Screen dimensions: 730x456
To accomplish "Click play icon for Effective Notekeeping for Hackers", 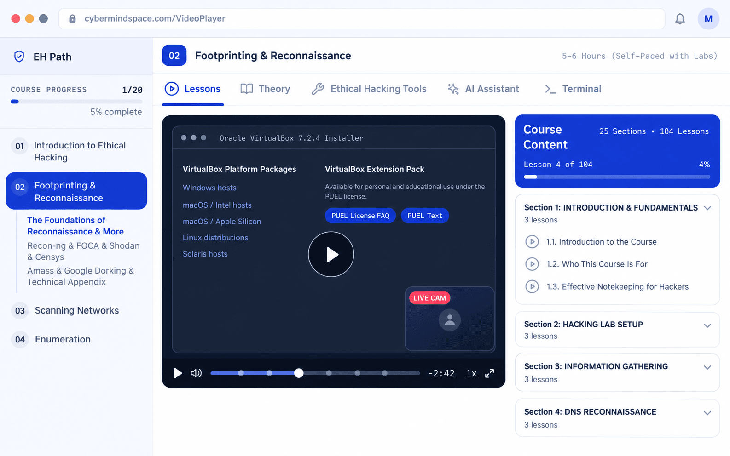I will click(532, 287).
